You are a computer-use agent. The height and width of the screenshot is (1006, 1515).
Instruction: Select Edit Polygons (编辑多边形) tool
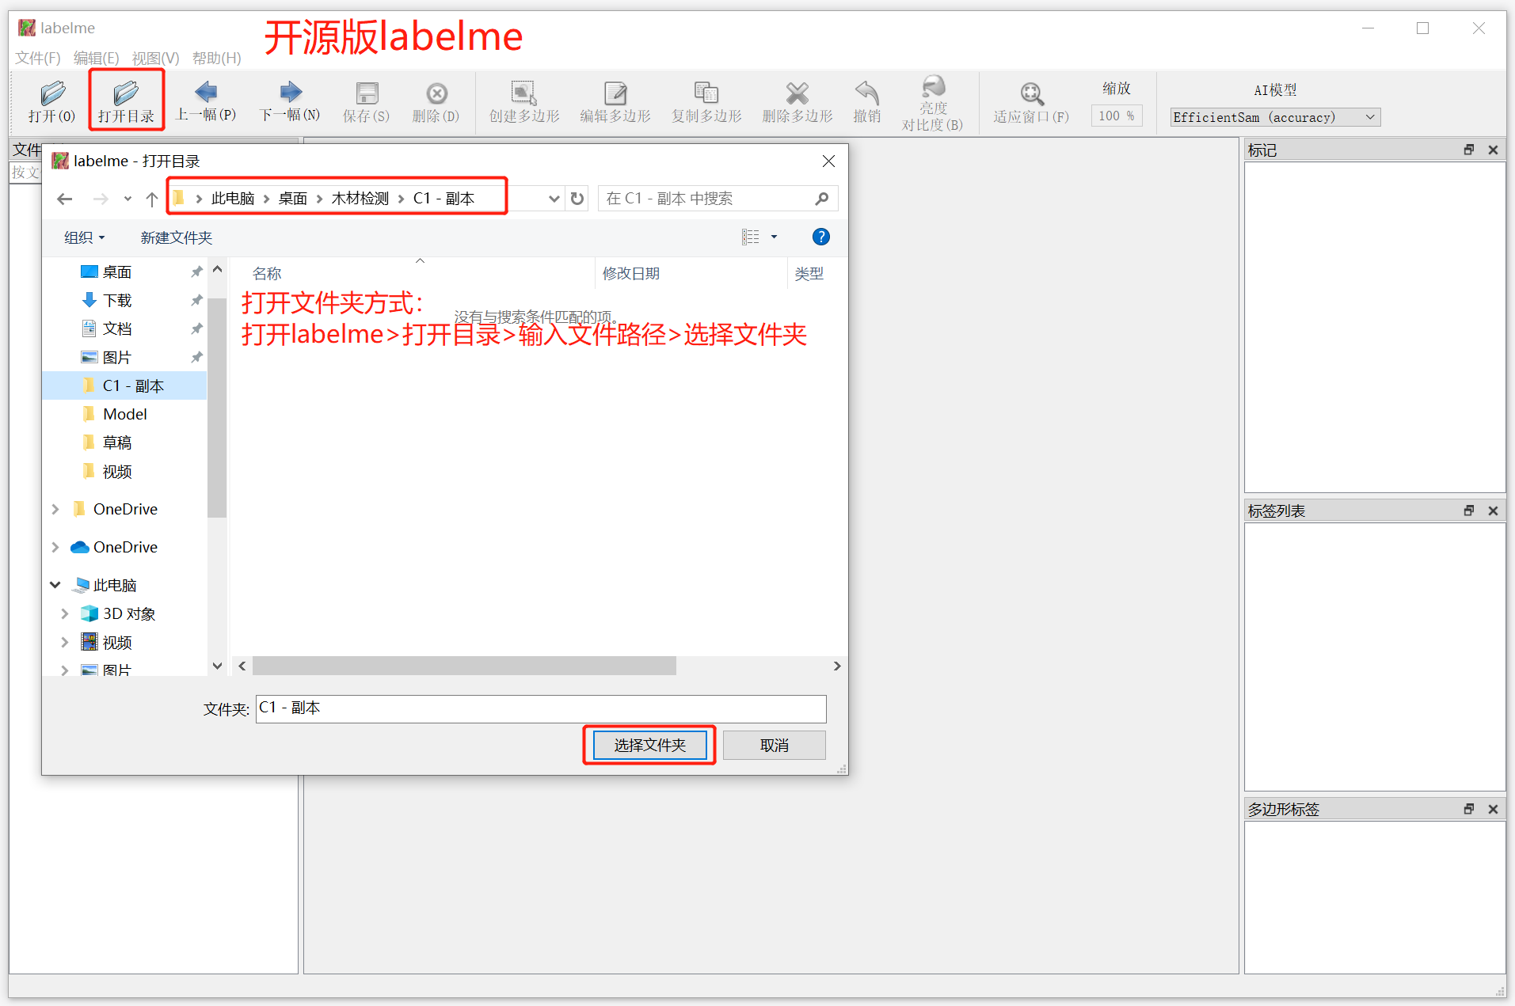615,102
